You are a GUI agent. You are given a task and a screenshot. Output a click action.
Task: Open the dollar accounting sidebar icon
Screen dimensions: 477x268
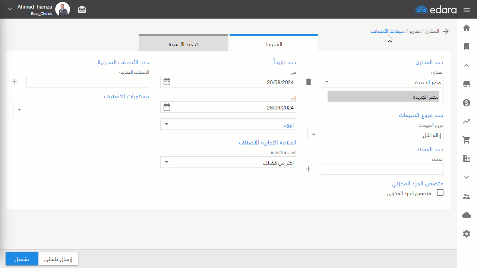click(x=467, y=103)
